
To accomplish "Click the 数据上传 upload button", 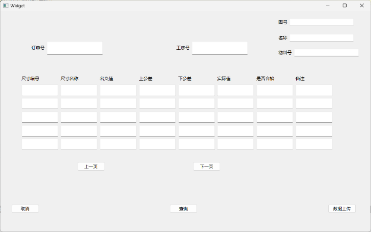I will coord(342,209).
